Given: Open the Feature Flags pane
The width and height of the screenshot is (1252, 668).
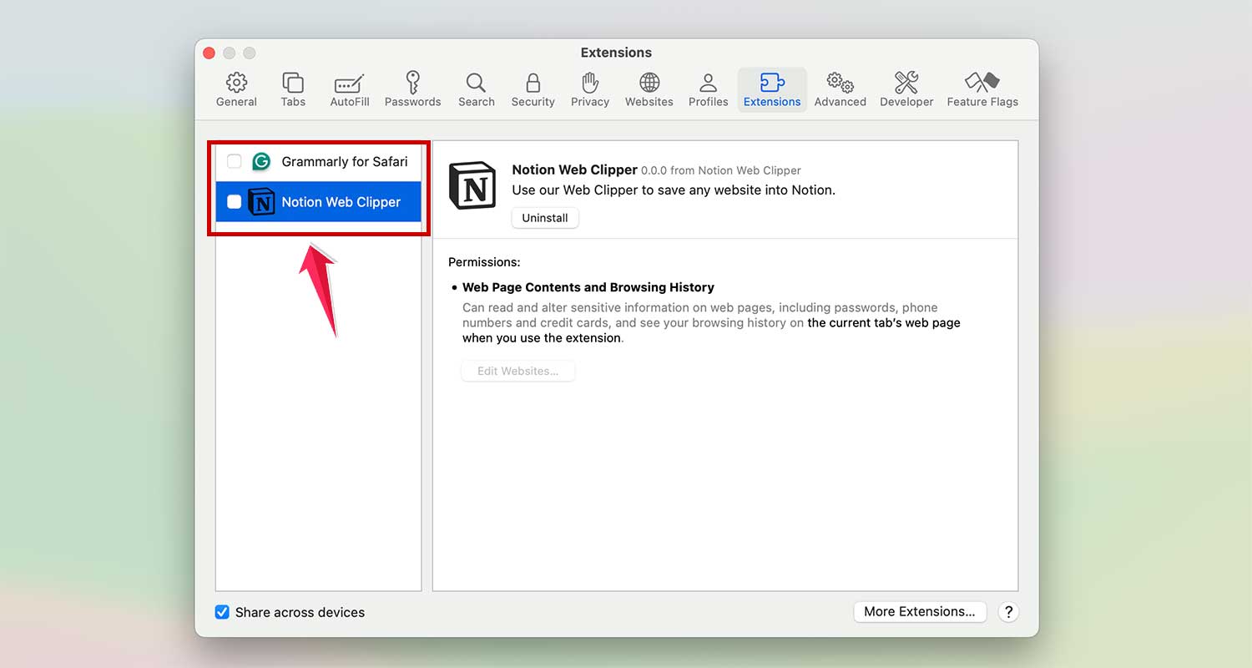Looking at the screenshot, I should point(982,88).
